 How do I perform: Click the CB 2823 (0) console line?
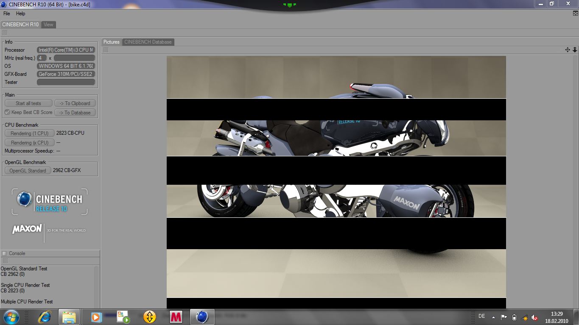(13, 291)
